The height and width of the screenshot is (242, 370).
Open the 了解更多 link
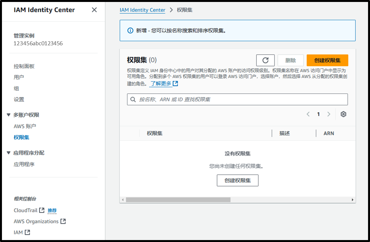point(161,84)
